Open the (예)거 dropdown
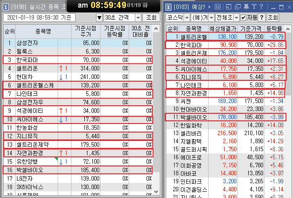This screenshot has height=198, width=293. (x=211, y=18)
